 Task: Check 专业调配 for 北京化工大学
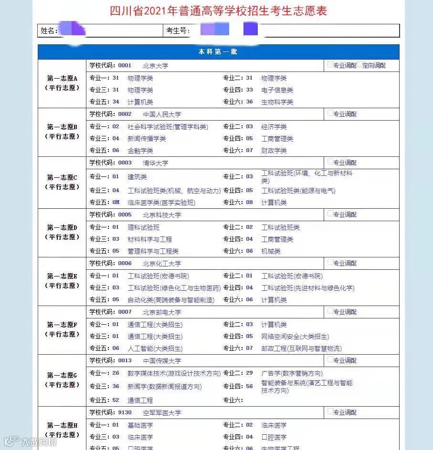329,263
